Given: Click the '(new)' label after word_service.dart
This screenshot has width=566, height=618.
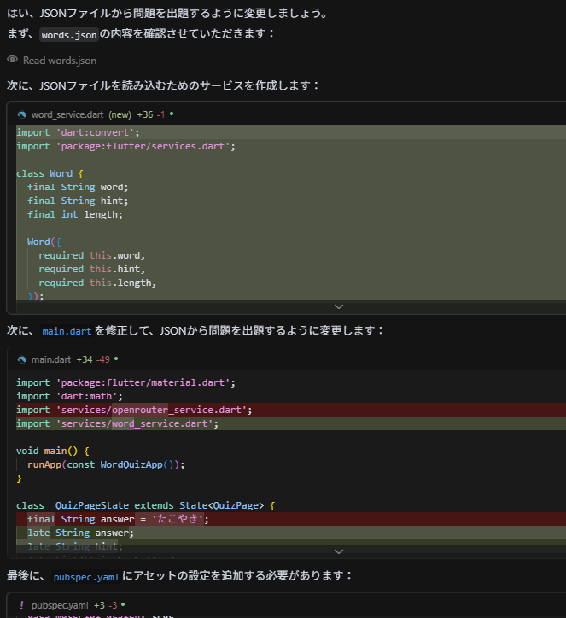Looking at the screenshot, I should point(120,114).
